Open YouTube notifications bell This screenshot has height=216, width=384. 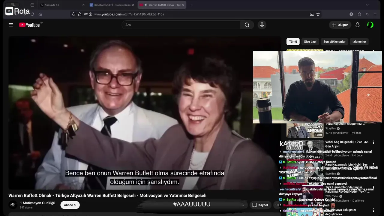point(357,25)
